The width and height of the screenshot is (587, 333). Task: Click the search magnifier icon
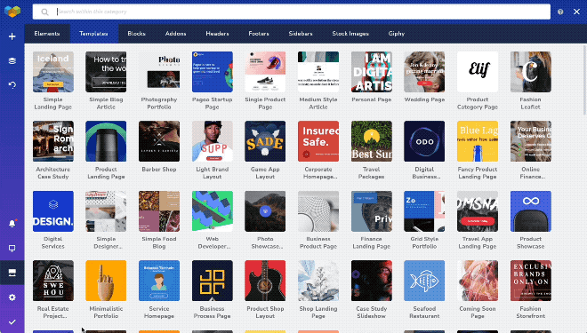point(44,12)
